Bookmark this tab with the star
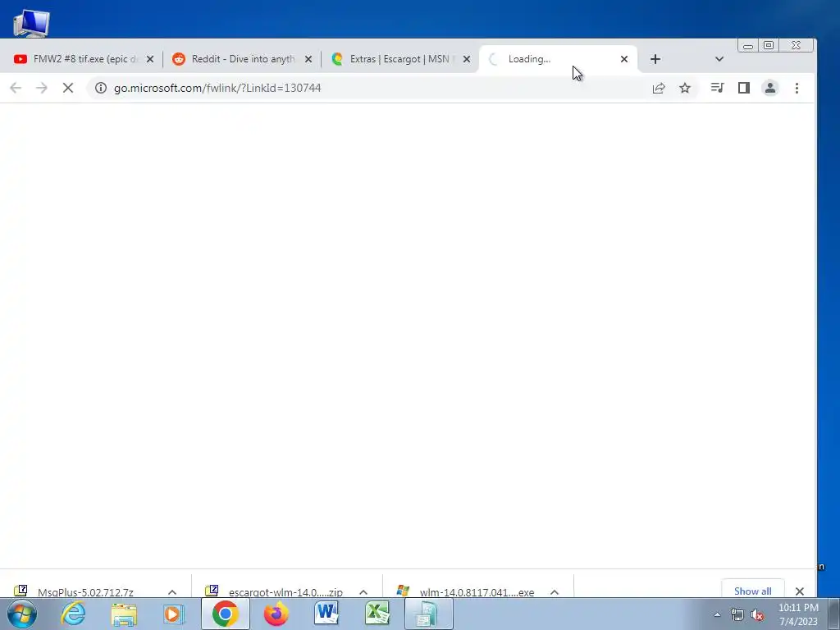Screen dimensions: 840x630 (685, 88)
